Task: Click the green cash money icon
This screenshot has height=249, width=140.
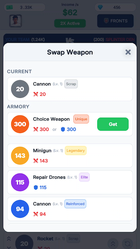Action: (9, 7)
